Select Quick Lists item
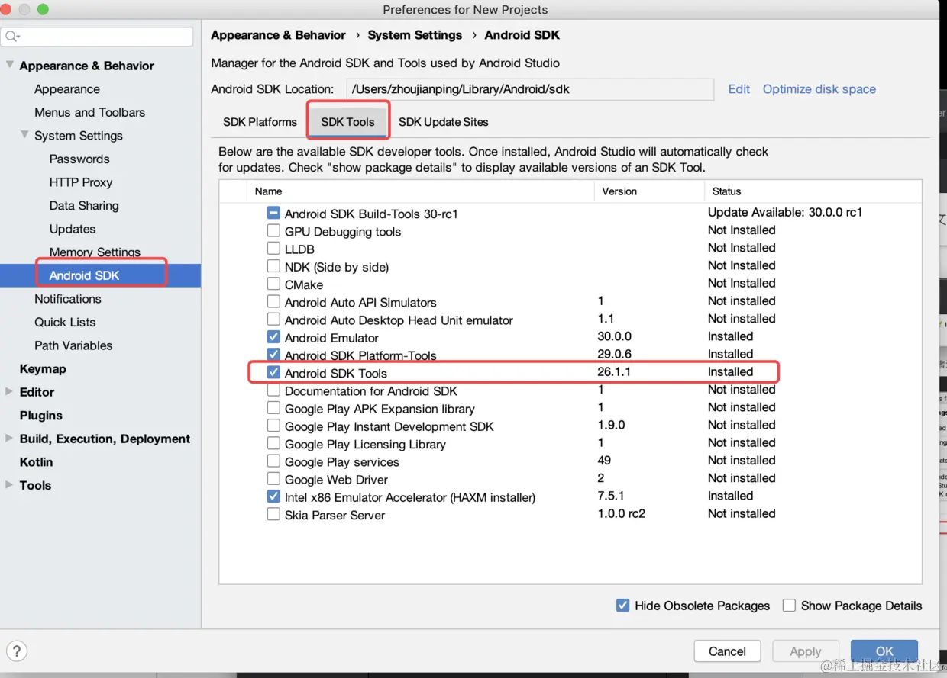Screen dimensions: 947x678 click(x=65, y=322)
